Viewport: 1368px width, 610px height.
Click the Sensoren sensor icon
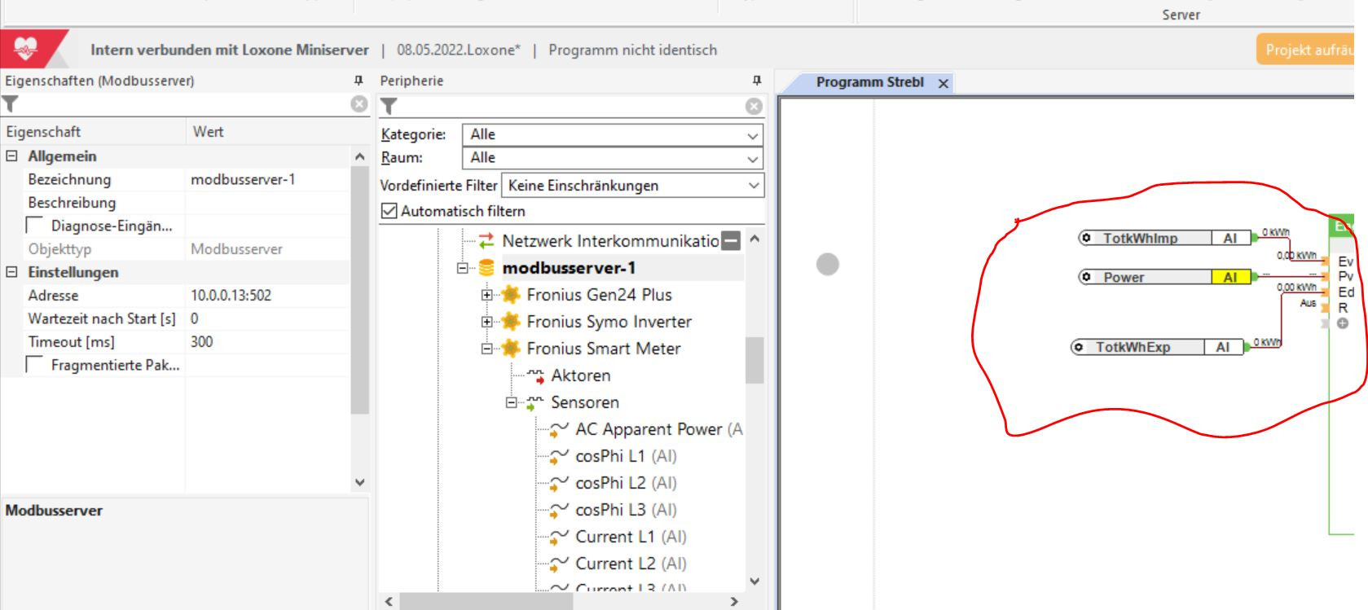[535, 402]
